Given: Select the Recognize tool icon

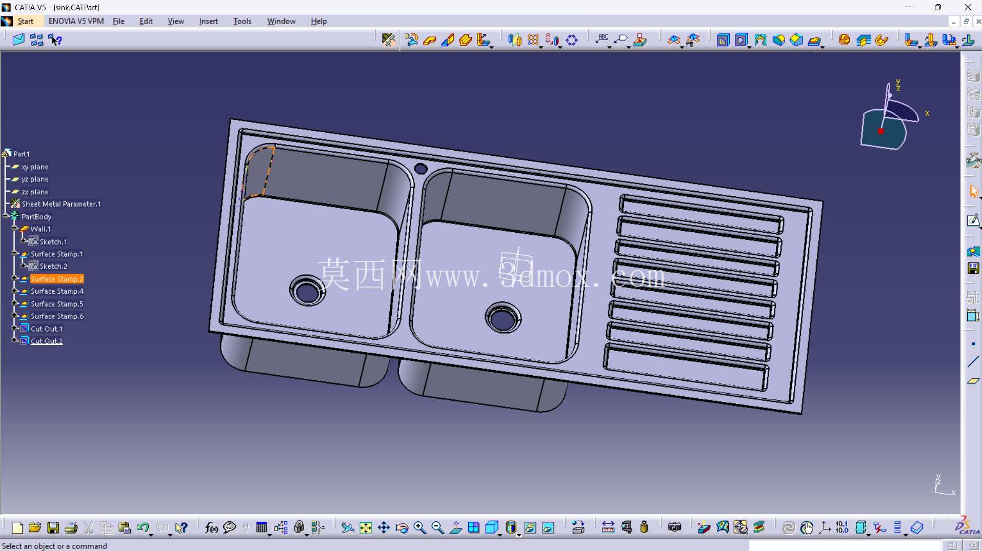Looking at the screenshot, I should click(411, 40).
